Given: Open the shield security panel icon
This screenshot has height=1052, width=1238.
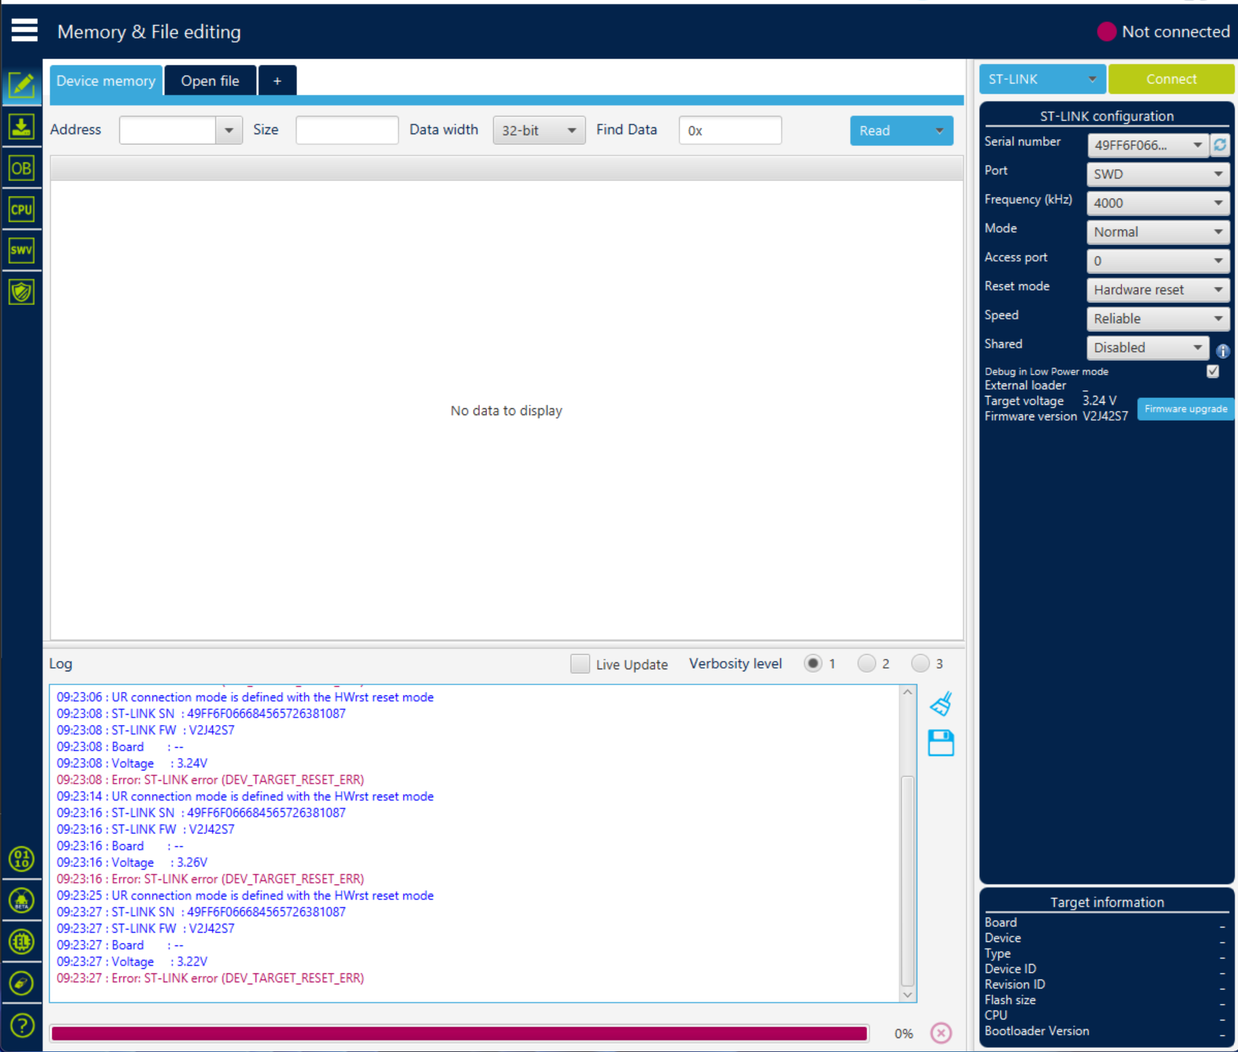Looking at the screenshot, I should click(x=21, y=292).
